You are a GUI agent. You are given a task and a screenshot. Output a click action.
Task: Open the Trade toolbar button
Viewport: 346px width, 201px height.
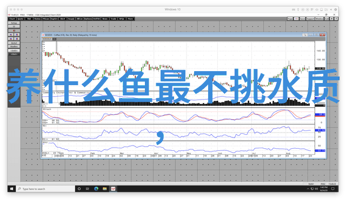(x=114, y=19)
